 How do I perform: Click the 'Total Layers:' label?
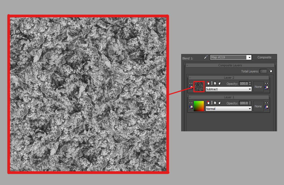tap(250, 71)
